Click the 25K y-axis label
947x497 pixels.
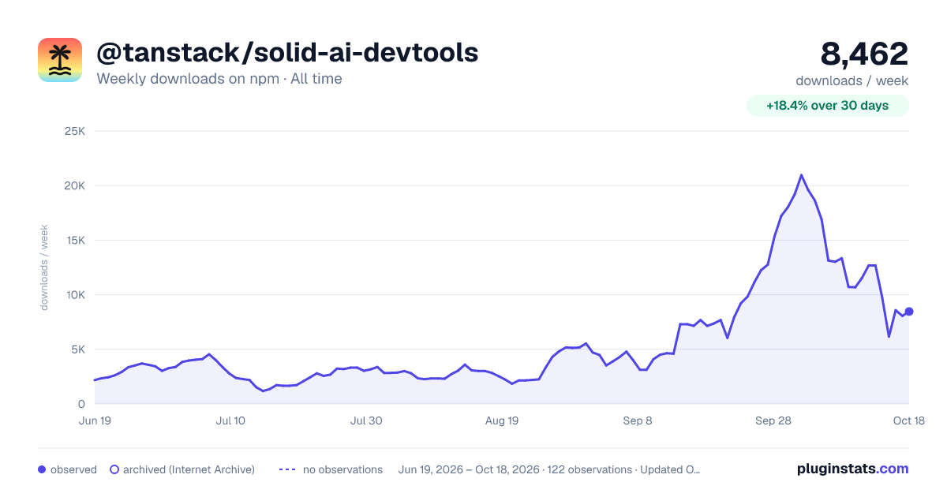point(75,131)
